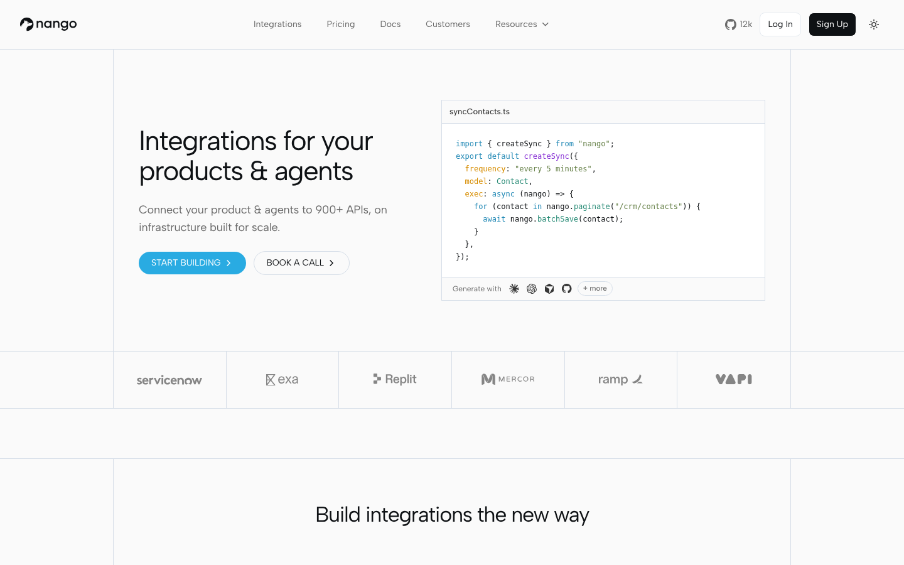904x565 pixels.
Task: Open the Docs nav link
Action: [390, 24]
